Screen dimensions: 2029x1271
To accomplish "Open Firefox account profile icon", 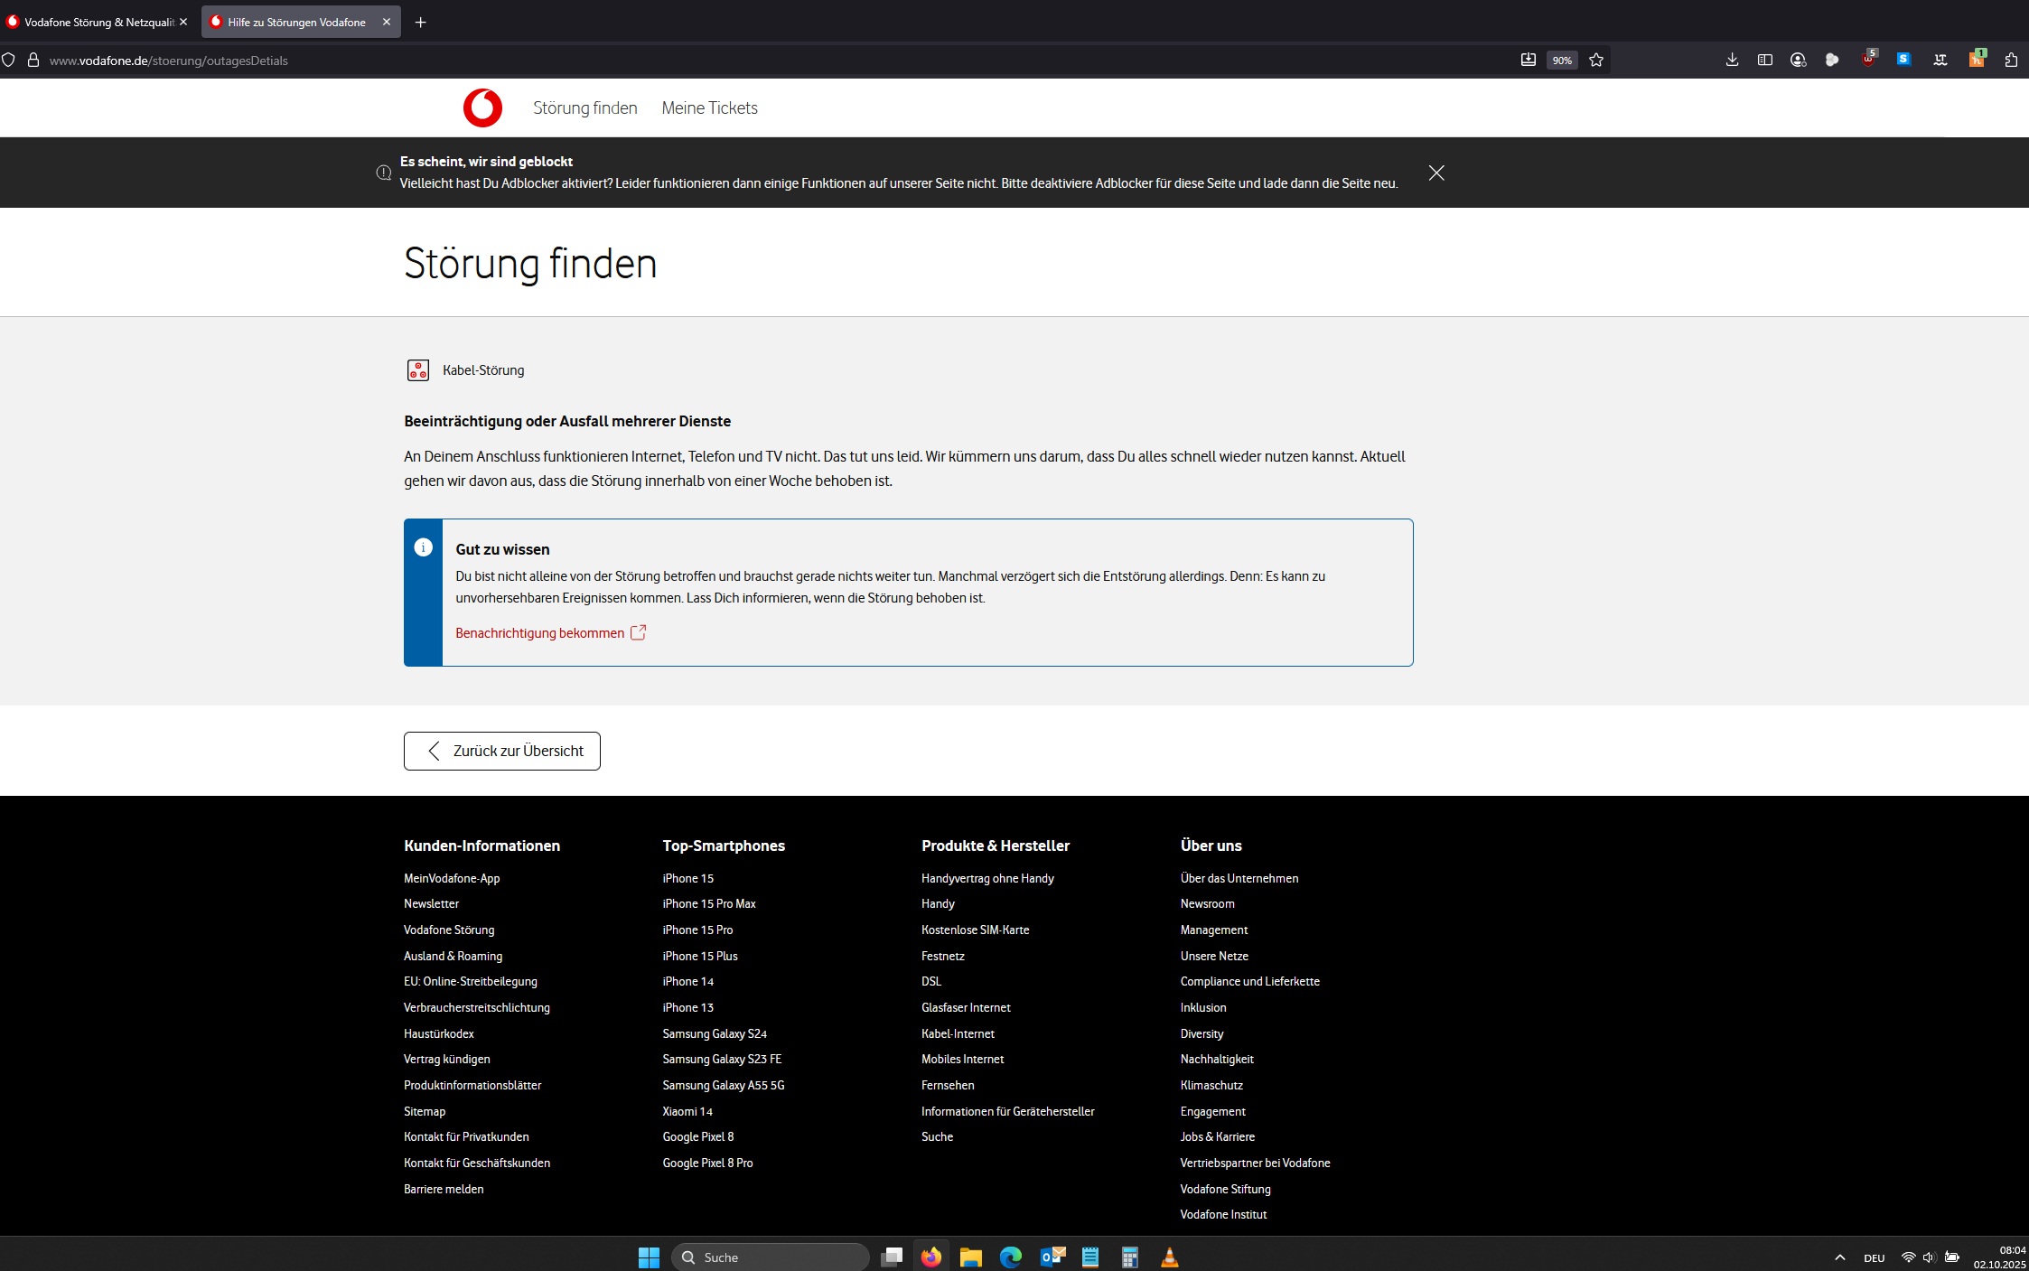I will coord(1798,60).
